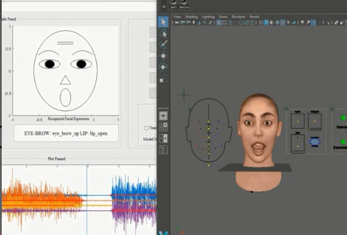Toggle Wireframe on Shaded icon

(277, 22)
